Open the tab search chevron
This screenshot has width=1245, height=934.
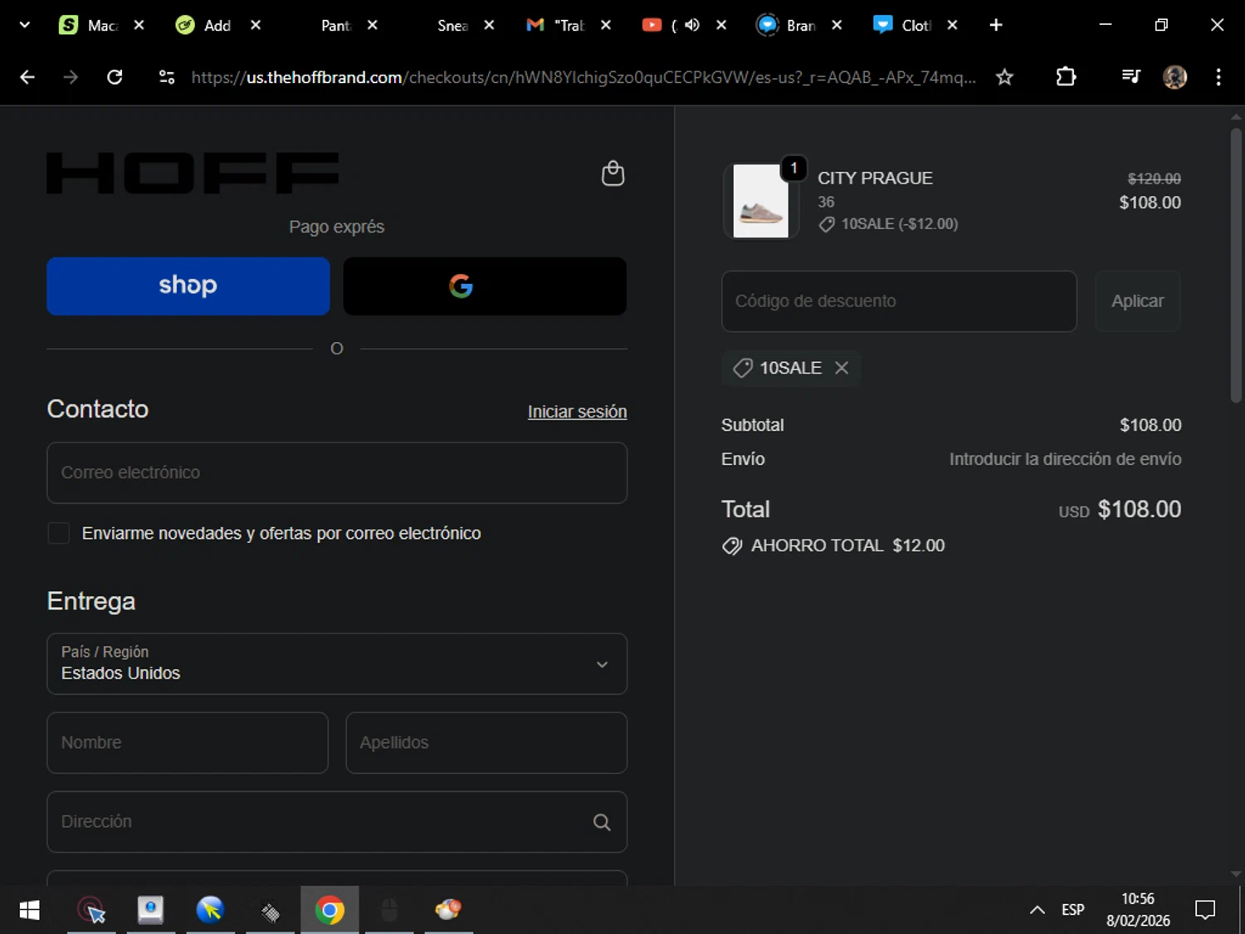click(24, 25)
